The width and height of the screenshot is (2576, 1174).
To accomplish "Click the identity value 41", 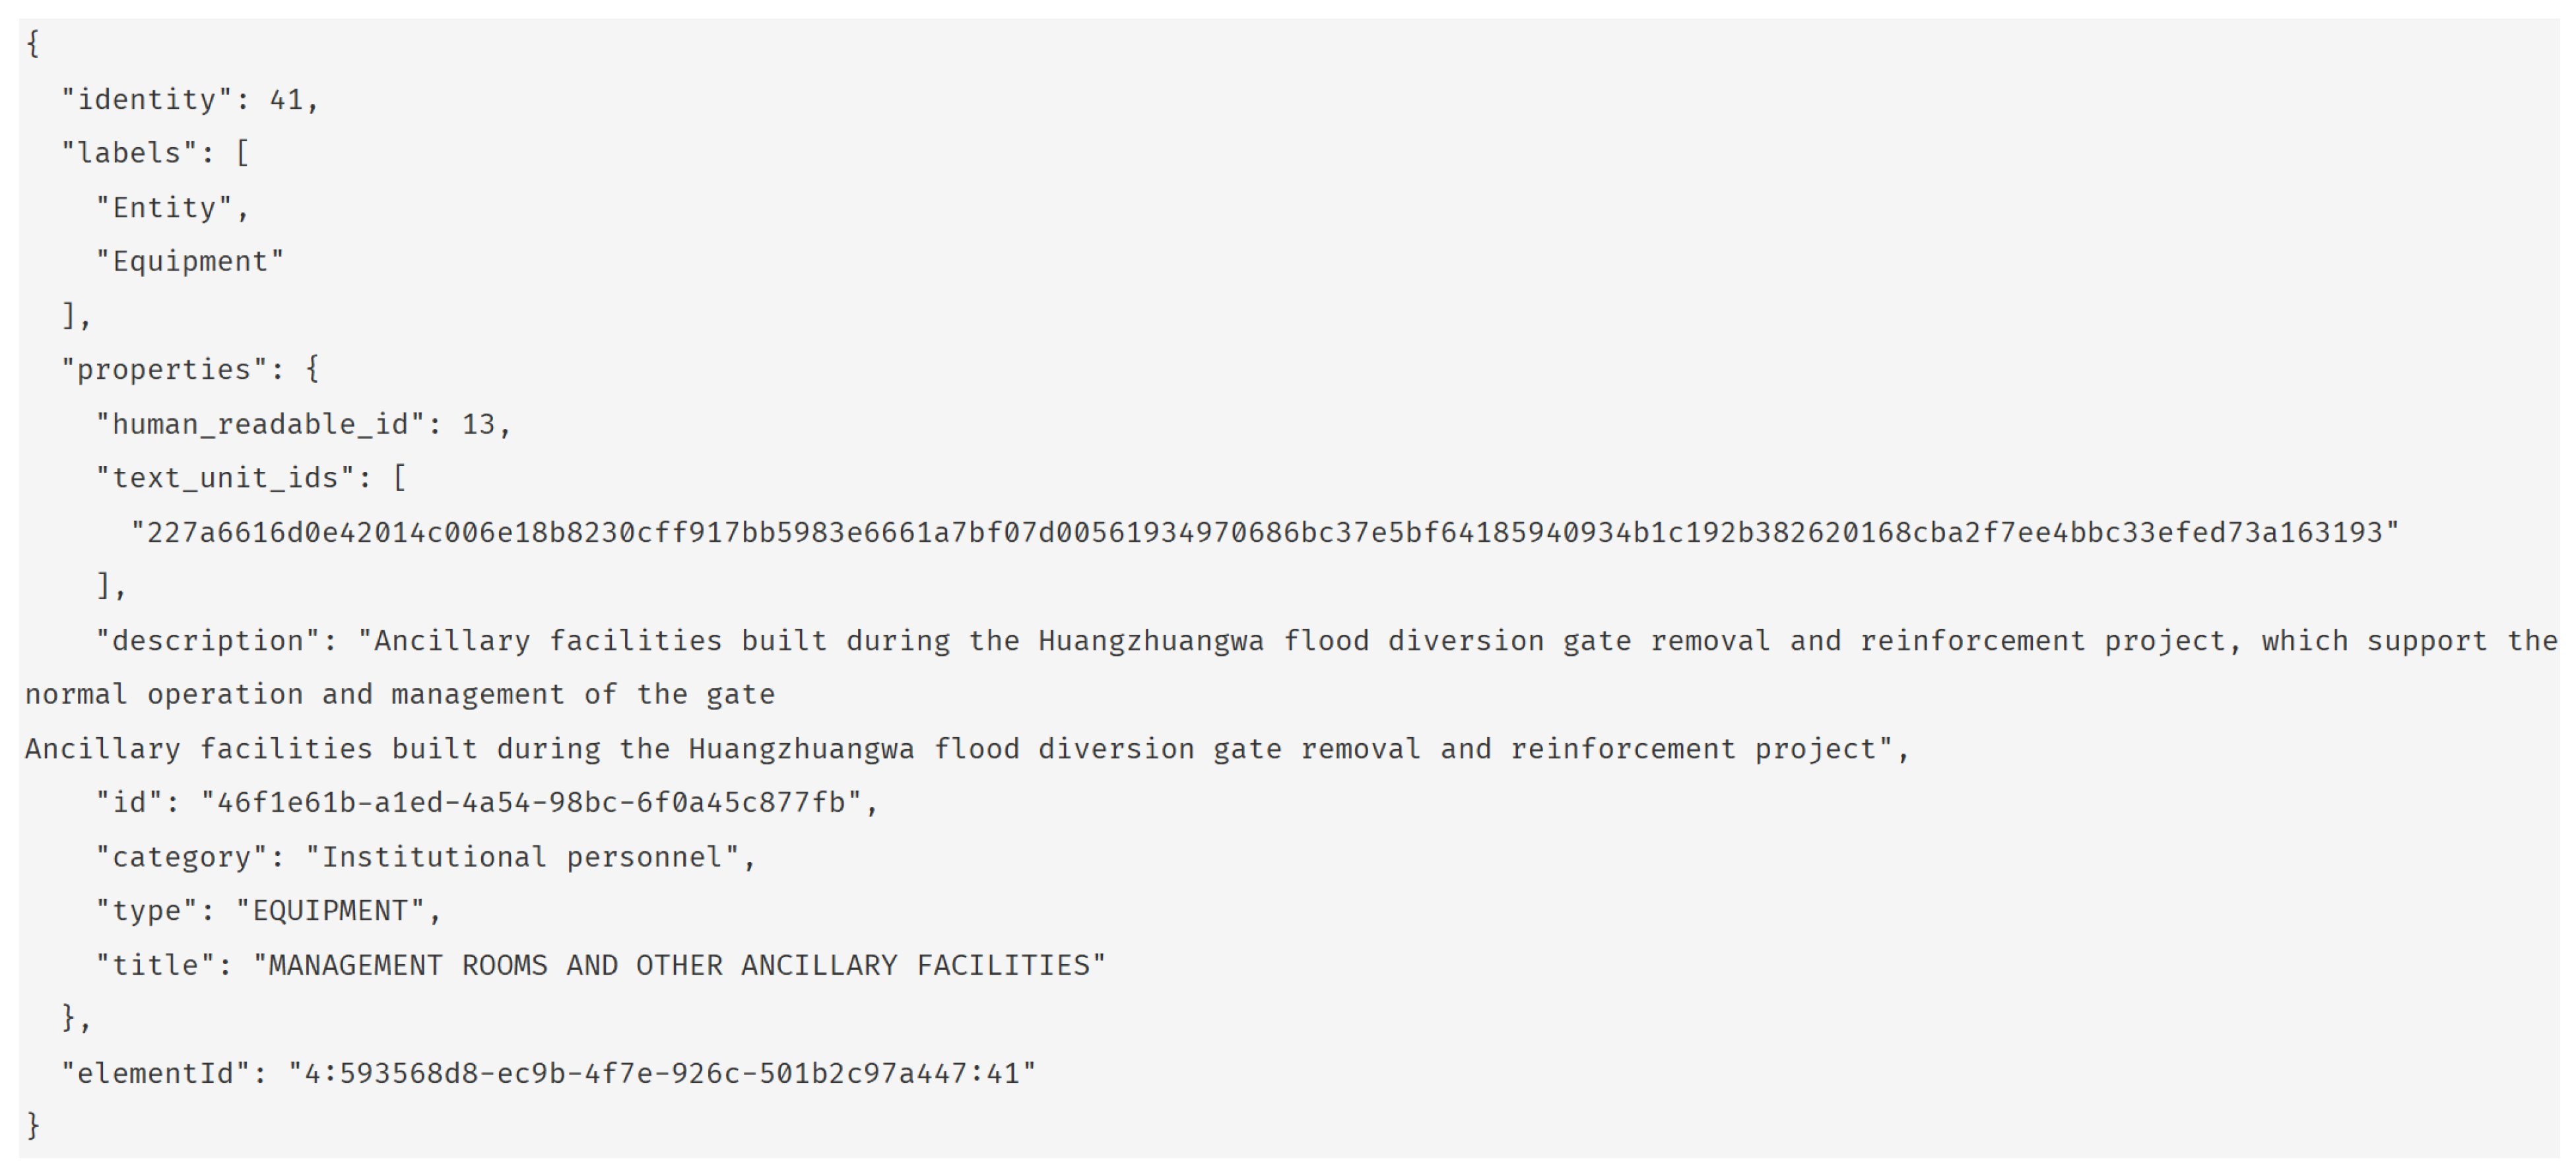I will coord(286,100).
